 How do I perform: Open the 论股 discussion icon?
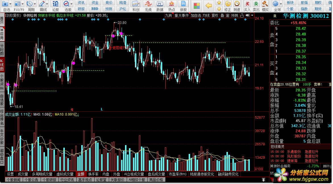coord(55,4)
